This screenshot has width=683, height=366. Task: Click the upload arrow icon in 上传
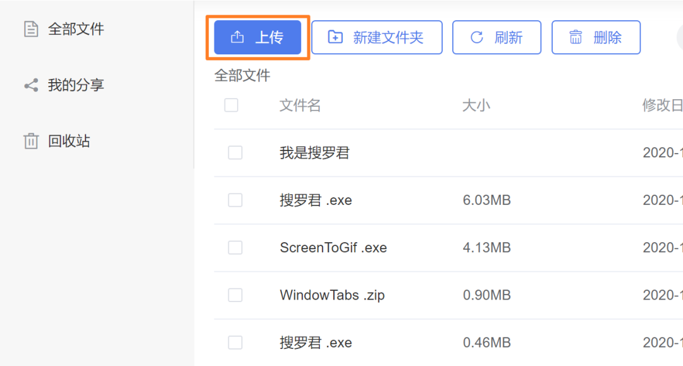[x=237, y=37]
